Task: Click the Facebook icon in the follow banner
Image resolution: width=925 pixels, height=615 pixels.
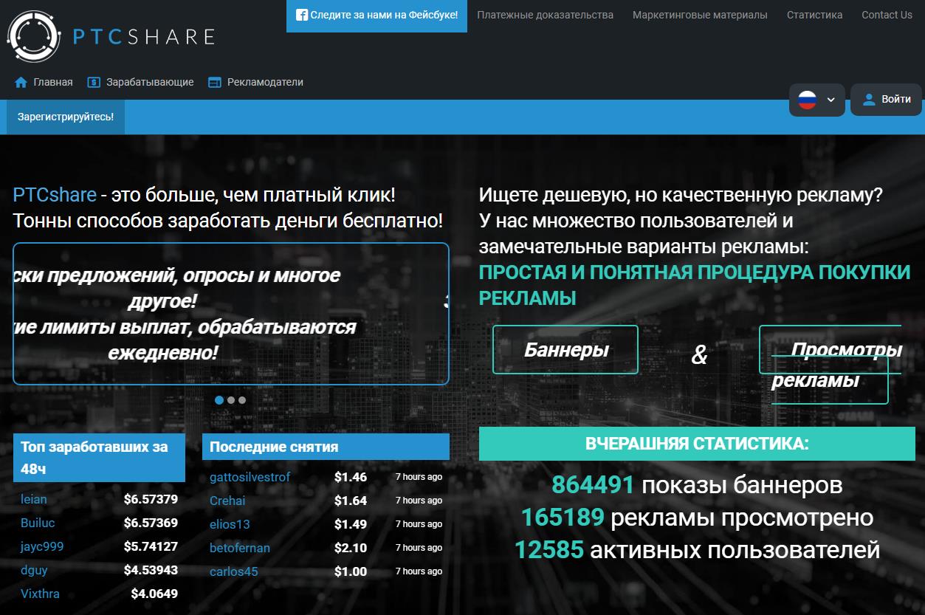Action: coord(301,15)
